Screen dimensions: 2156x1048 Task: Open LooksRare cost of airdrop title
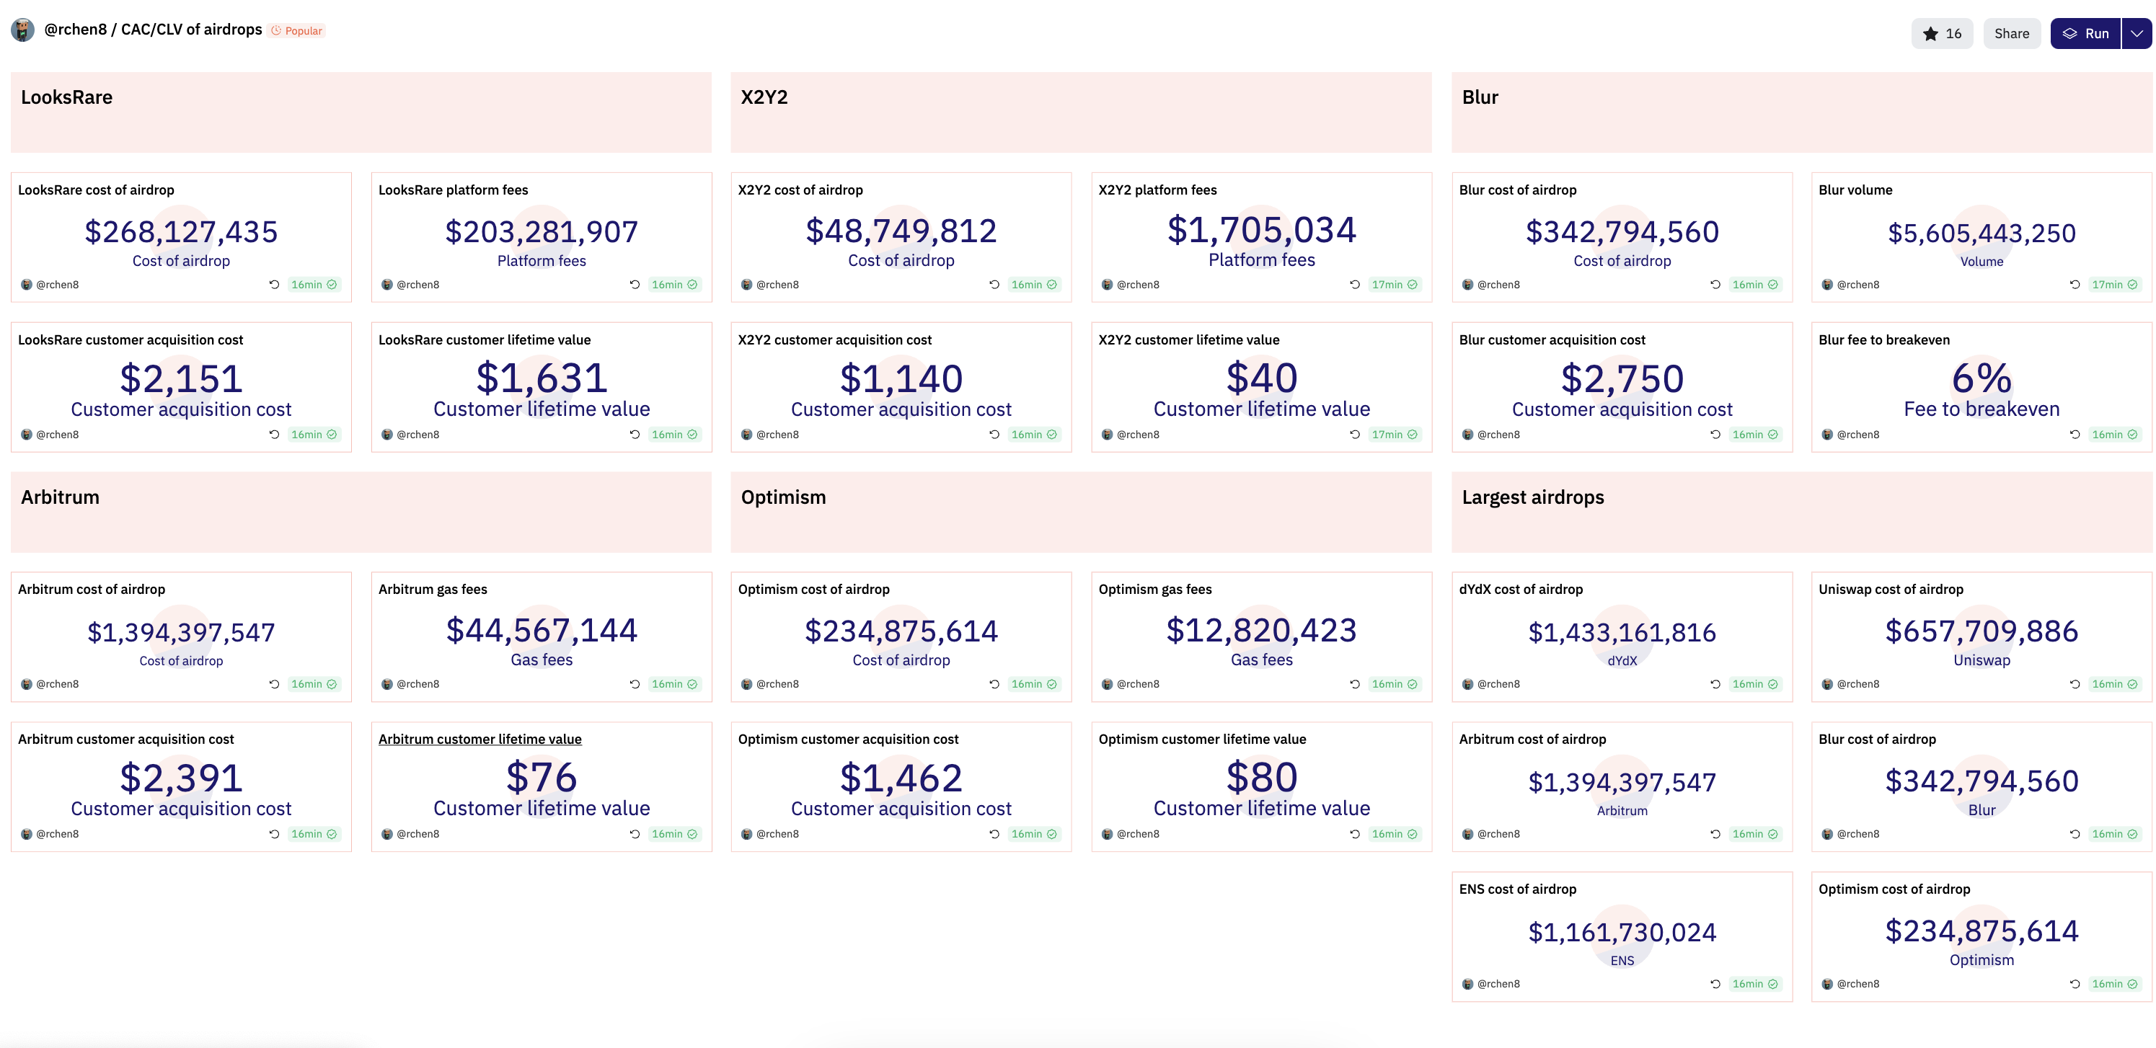96,190
